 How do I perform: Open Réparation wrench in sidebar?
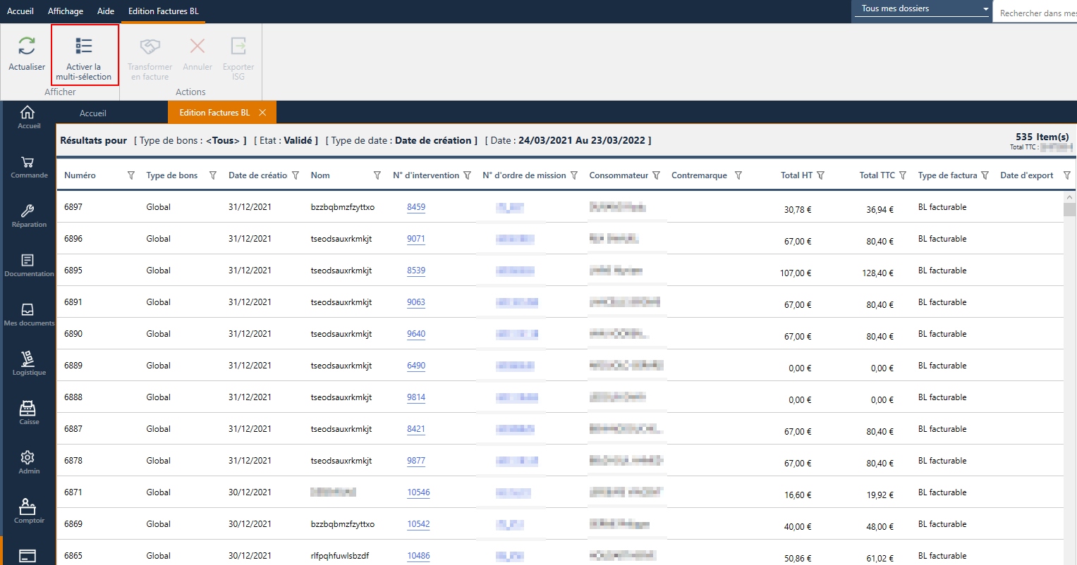(x=28, y=216)
